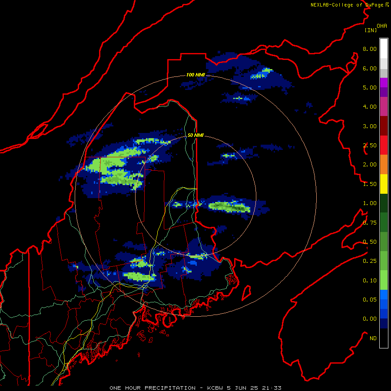Viewport: 391px width, 391px height.
Task: Select the bright red legend swatch near 2.50
Action: click(x=384, y=145)
